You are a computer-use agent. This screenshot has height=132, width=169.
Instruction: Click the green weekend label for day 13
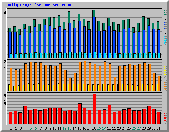click(x=69, y=128)
